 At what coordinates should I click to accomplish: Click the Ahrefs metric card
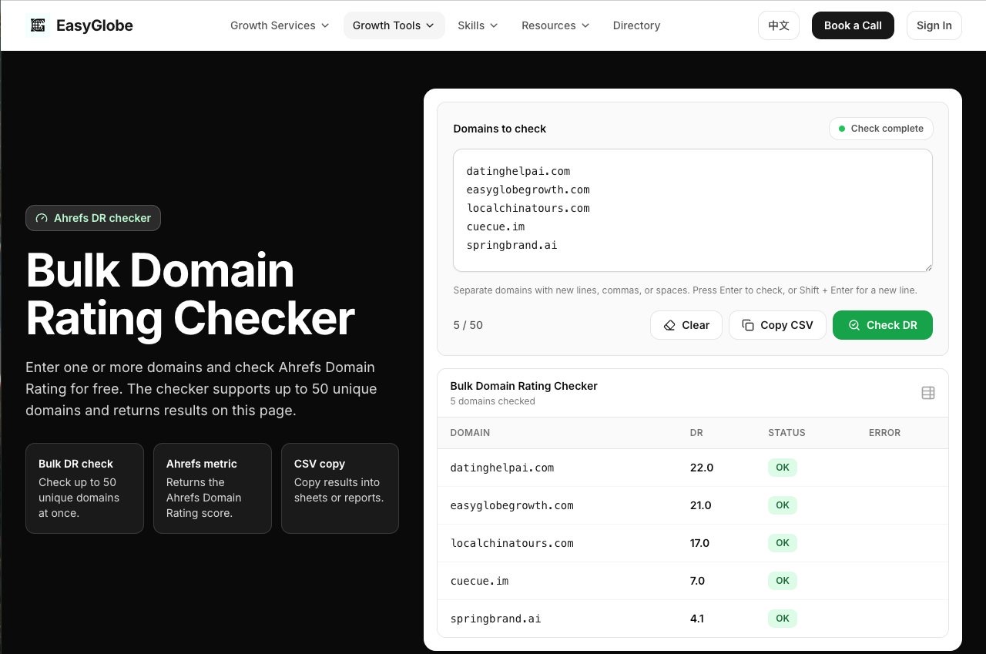(213, 488)
